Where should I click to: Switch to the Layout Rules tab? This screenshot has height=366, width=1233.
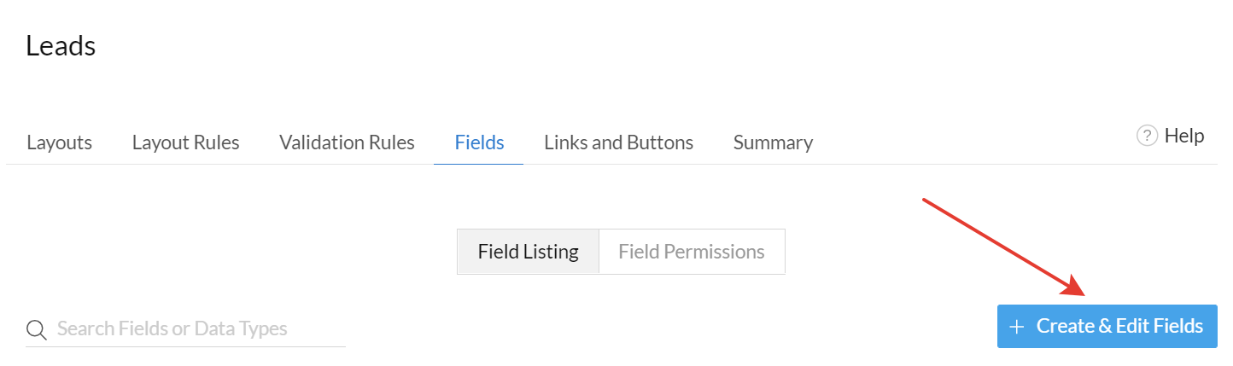pyautogui.click(x=185, y=142)
